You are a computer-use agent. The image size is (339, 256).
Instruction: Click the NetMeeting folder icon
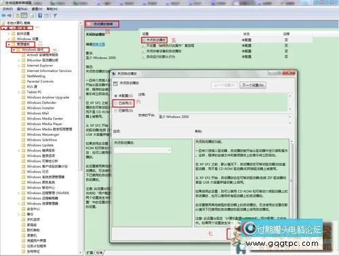[23, 76]
